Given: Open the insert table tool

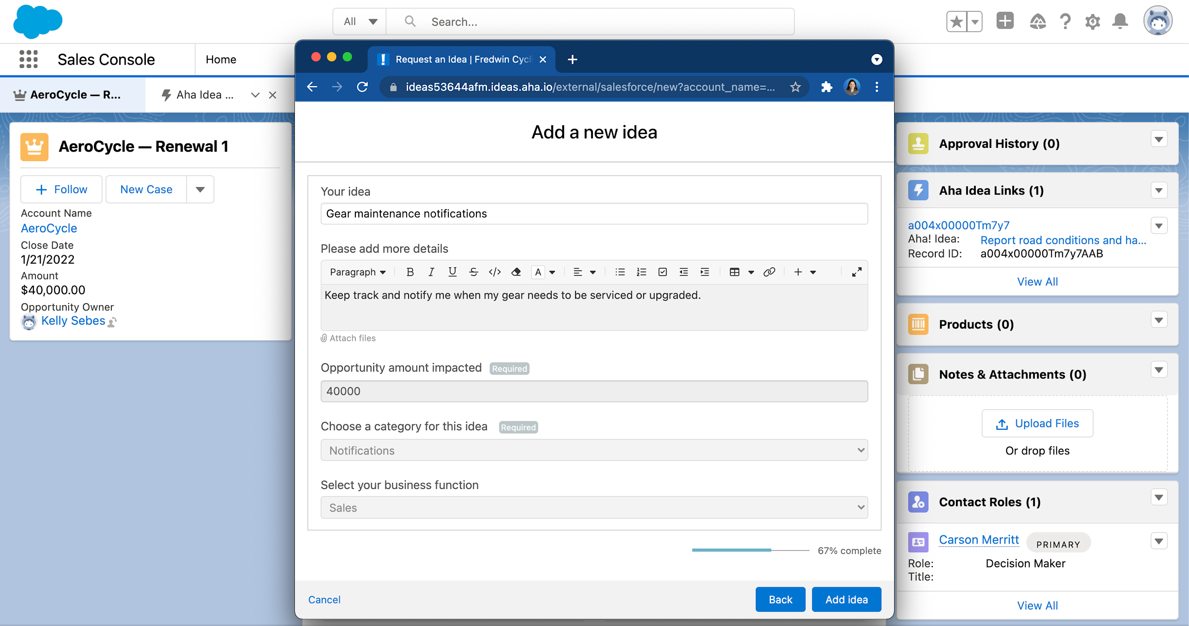Looking at the screenshot, I should [735, 272].
